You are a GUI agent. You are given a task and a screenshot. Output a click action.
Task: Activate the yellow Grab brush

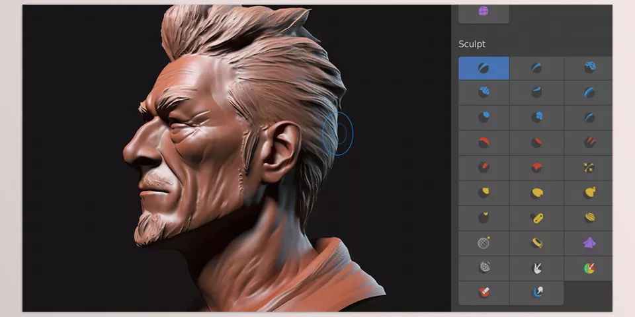484,193
